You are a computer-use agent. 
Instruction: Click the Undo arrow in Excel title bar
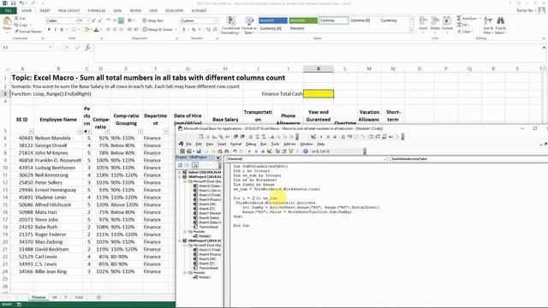[x=21, y=3]
